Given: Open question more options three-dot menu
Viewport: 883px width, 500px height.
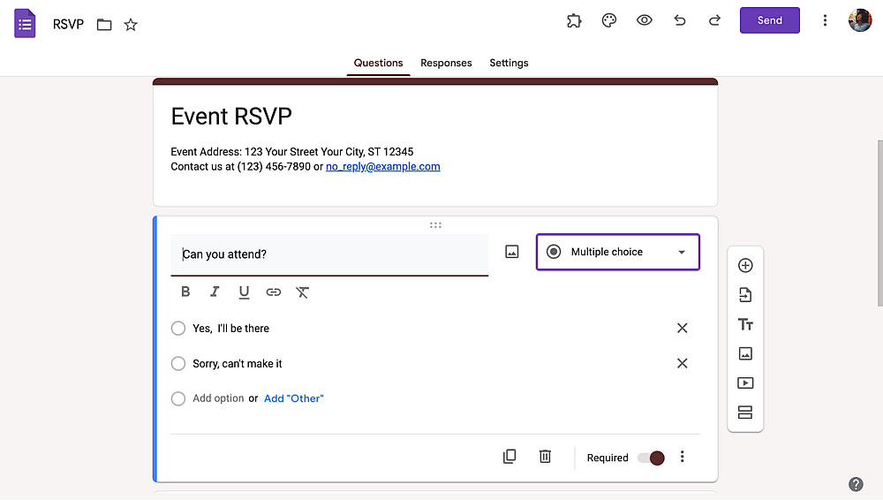Looking at the screenshot, I should [682, 457].
